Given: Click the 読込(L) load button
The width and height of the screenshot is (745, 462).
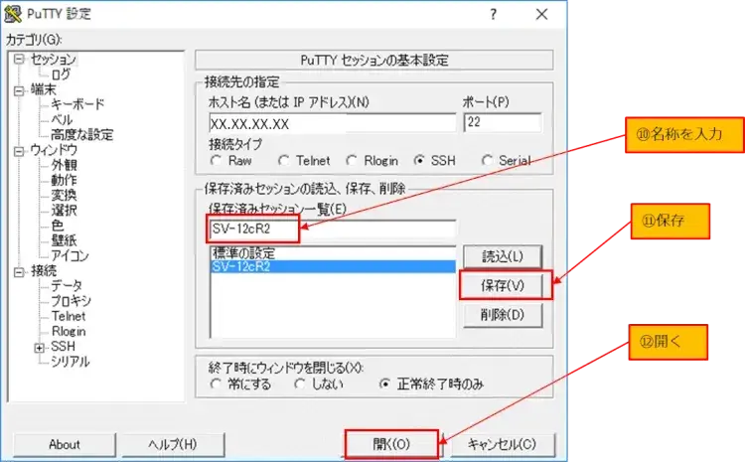Looking at the screenshot, I should (504, 255).
